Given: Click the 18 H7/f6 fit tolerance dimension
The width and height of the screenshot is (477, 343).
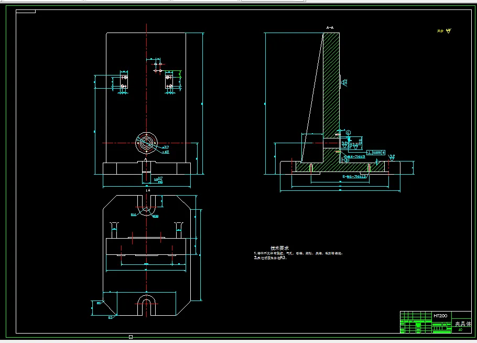Looking at the screenshot, I should coord(158,180).
